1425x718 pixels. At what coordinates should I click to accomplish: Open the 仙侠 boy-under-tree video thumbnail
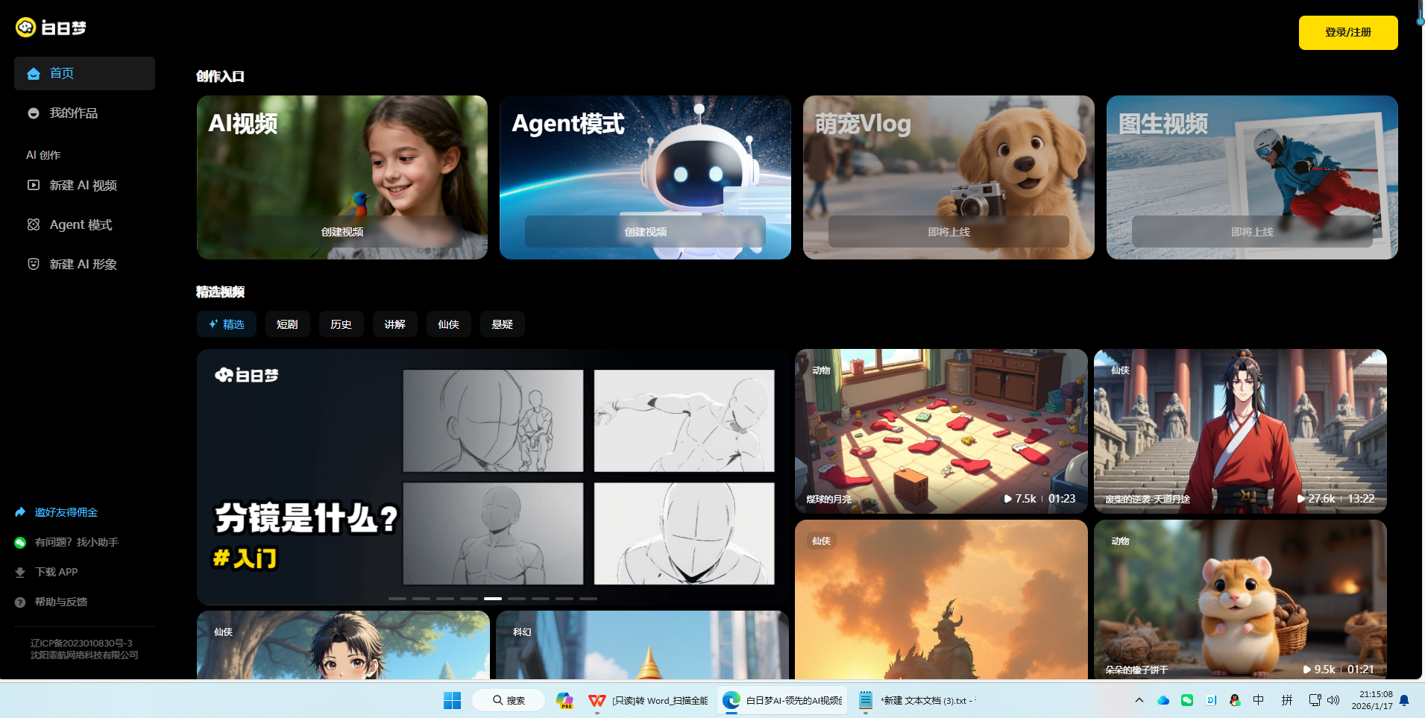[343, 645]
